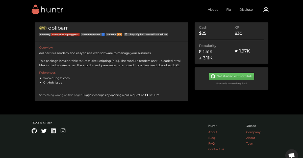The image size is (303, 158).
Task: Click the References heading
Action: click(x=47, y=73)
